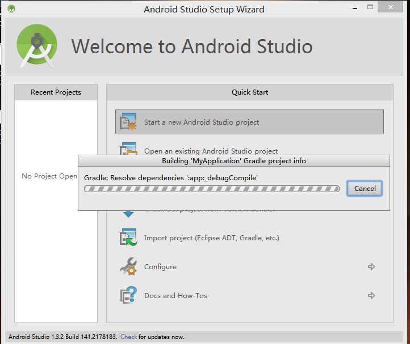
Task: Click the Welcome to Android Studio heading
Action: [192, 46]
